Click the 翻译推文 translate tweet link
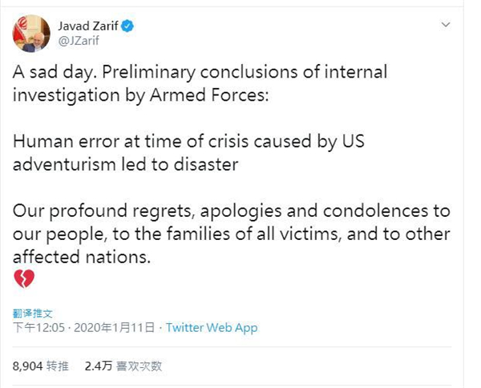Image resolution: width=481 pixels, height=388 pixels. pyautogui.click(x=32, y=314)
